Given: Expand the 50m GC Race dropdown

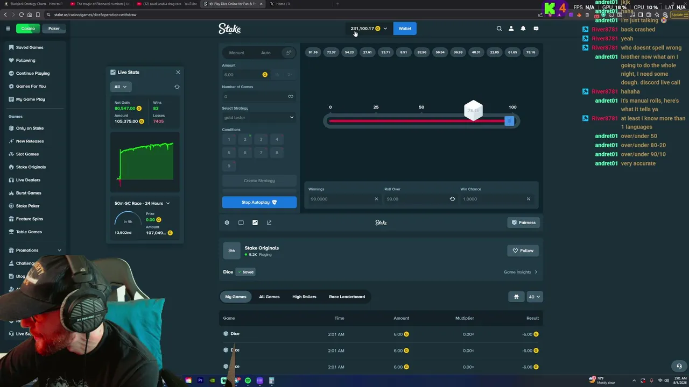Looking at the screenshot, I should click(x=142, y=203).
